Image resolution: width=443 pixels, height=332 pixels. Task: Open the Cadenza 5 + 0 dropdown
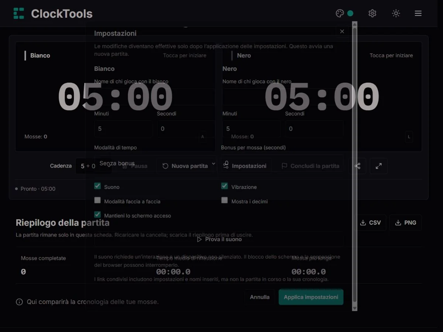(x=93, y=166)
